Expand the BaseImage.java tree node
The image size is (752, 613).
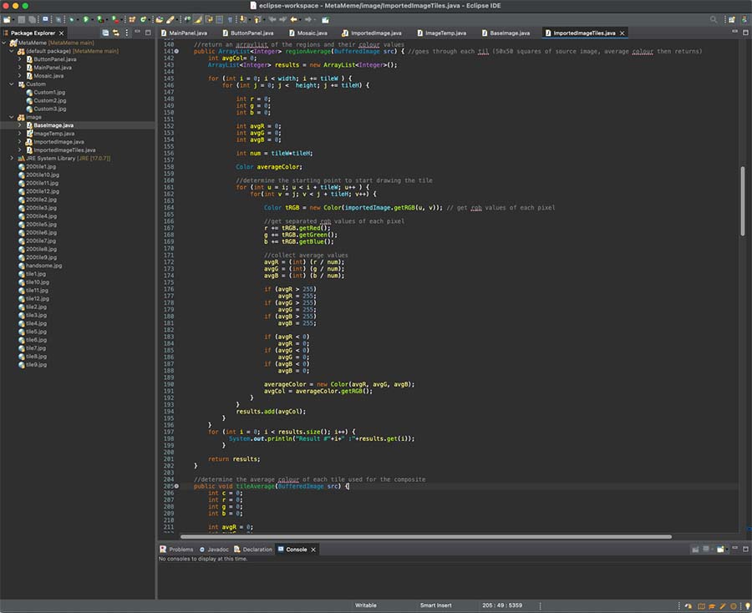click(x=19, y=125)
